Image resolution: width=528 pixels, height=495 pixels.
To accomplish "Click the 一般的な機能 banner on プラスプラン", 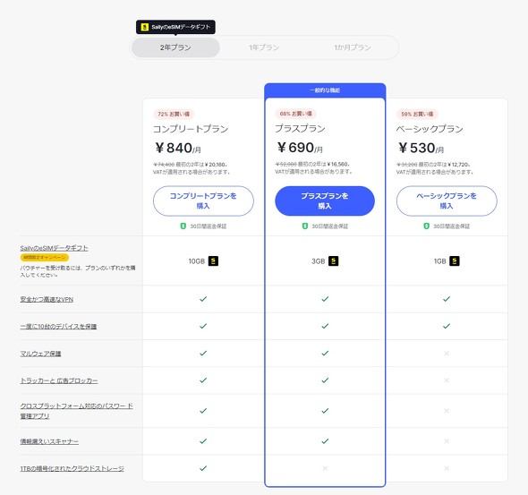I will pos(325,90).
